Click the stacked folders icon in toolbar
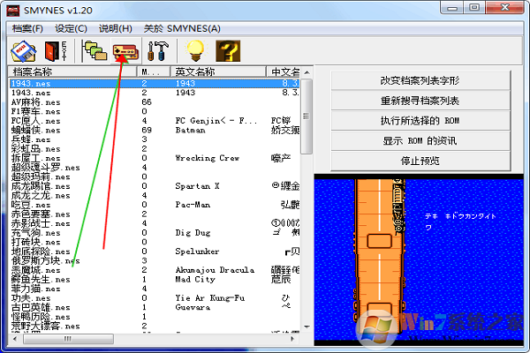The height and width of the screenshot is (353, 530). [95, 49]
